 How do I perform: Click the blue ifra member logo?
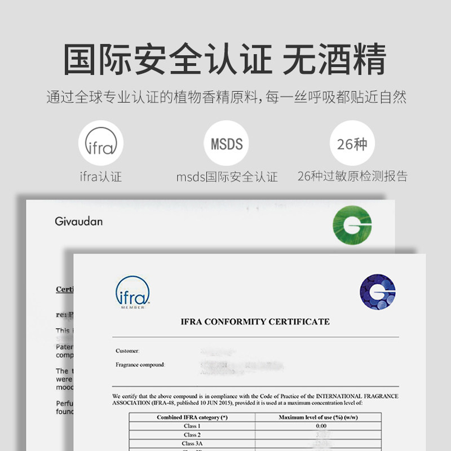pyautogui.click(x=132, y=292)
